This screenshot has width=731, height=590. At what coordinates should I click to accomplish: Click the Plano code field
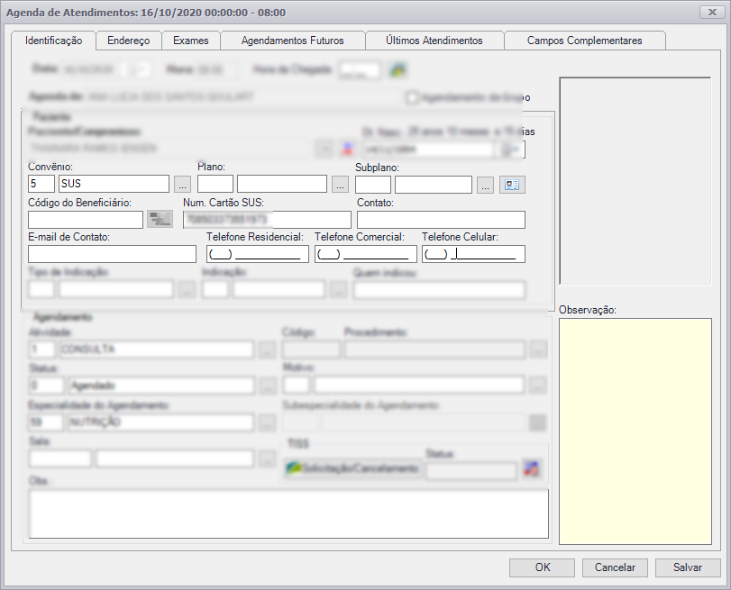[215, 184]
